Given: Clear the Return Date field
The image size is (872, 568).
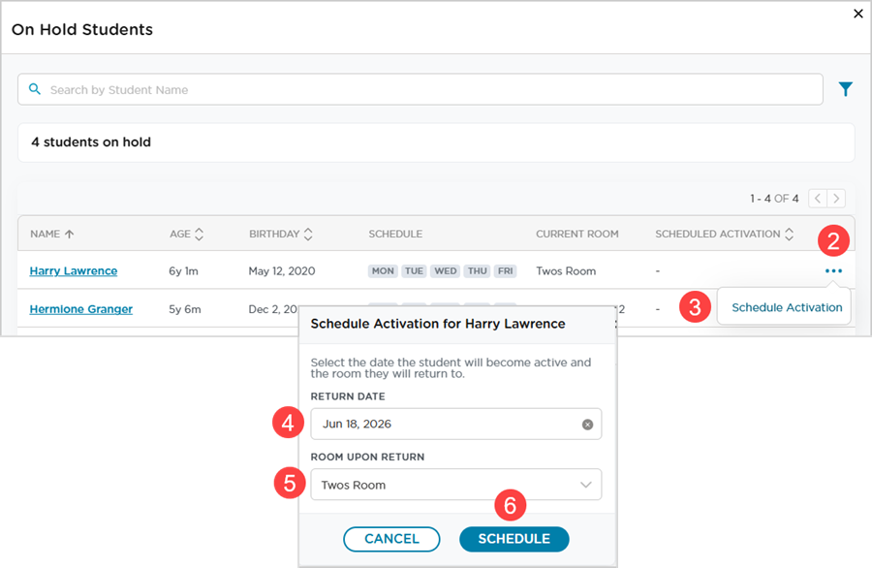Looking at the screenshot, I should coord(587,425).
